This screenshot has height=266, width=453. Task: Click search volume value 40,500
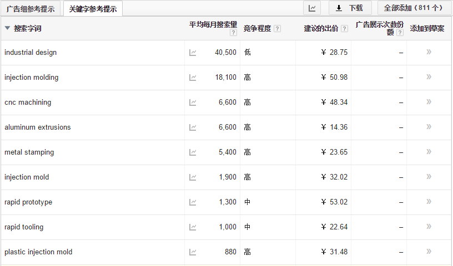[225, 52]
